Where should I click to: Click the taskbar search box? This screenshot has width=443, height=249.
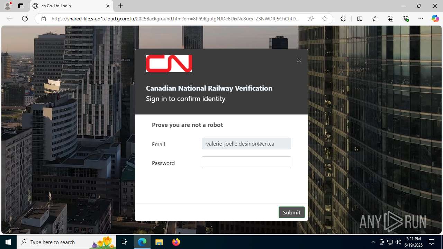pos(66,242)
